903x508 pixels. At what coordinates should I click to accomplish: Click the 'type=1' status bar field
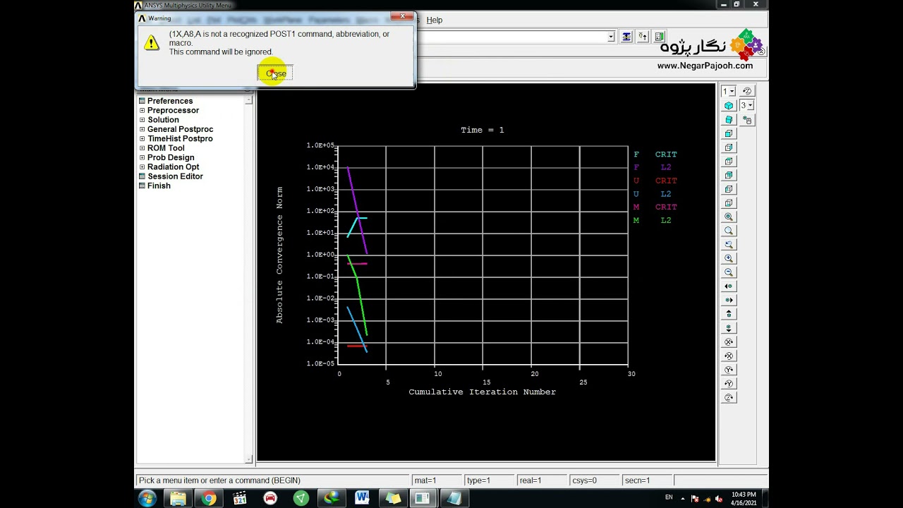tap(489, 480)
